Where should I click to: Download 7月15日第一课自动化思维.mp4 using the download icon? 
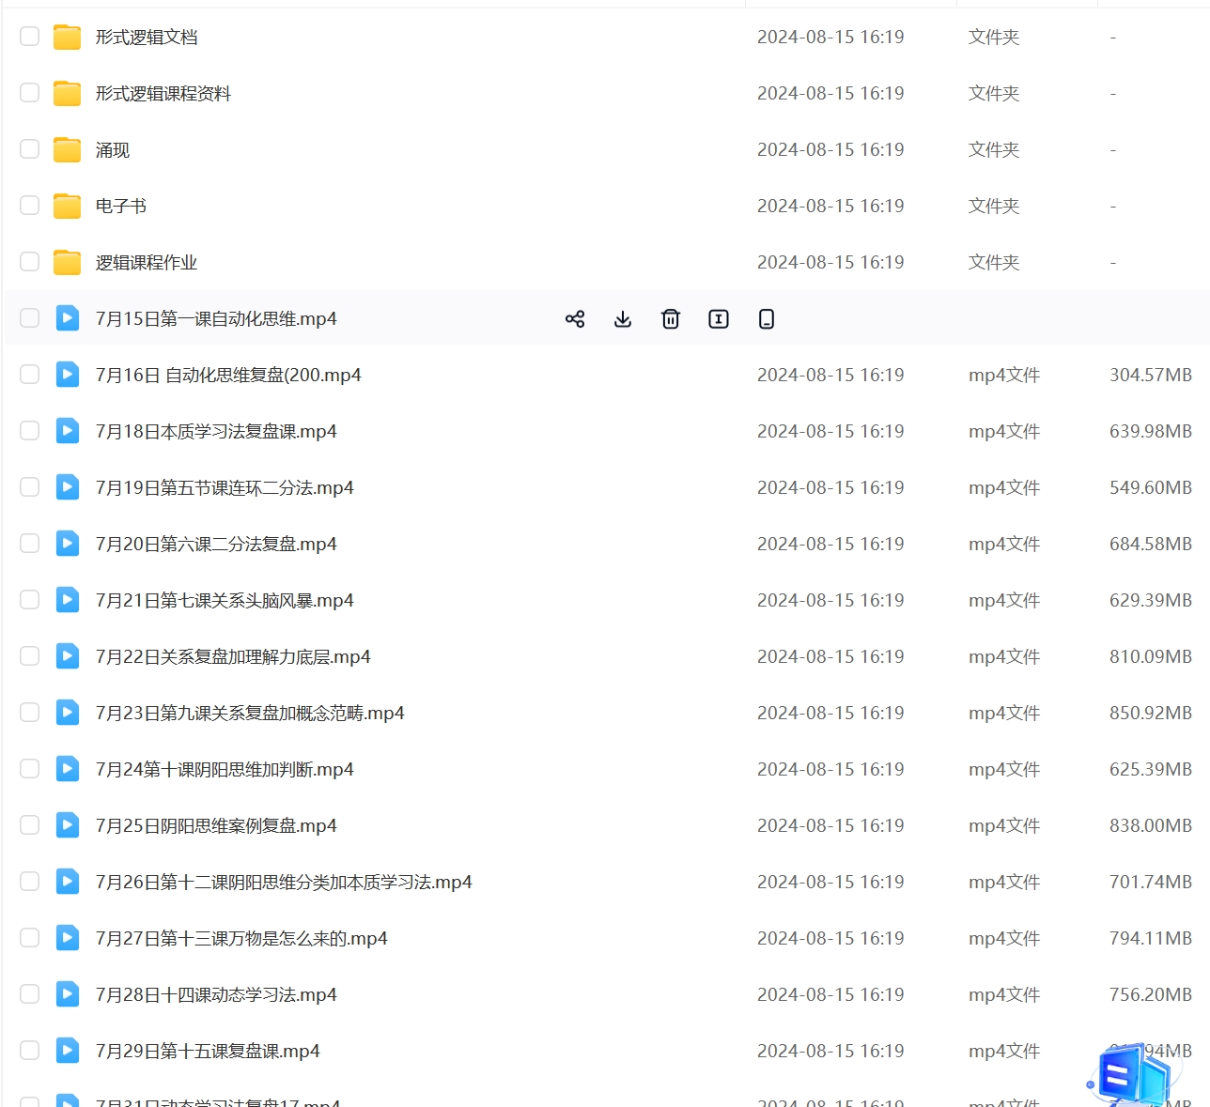coord(623,319)
